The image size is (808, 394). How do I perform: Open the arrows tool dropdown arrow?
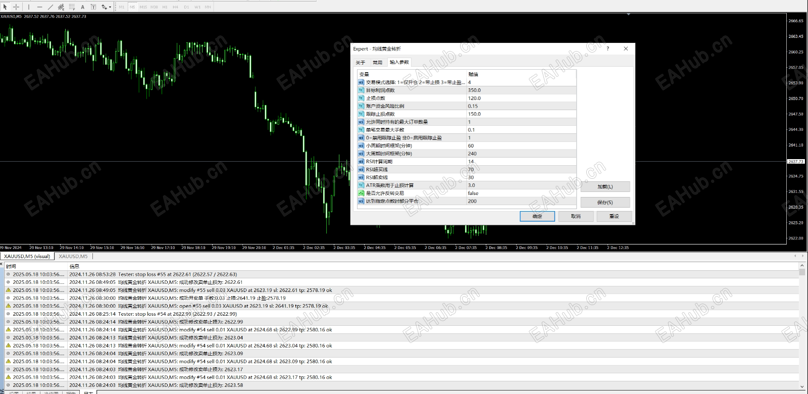click(x=110, y=7)
